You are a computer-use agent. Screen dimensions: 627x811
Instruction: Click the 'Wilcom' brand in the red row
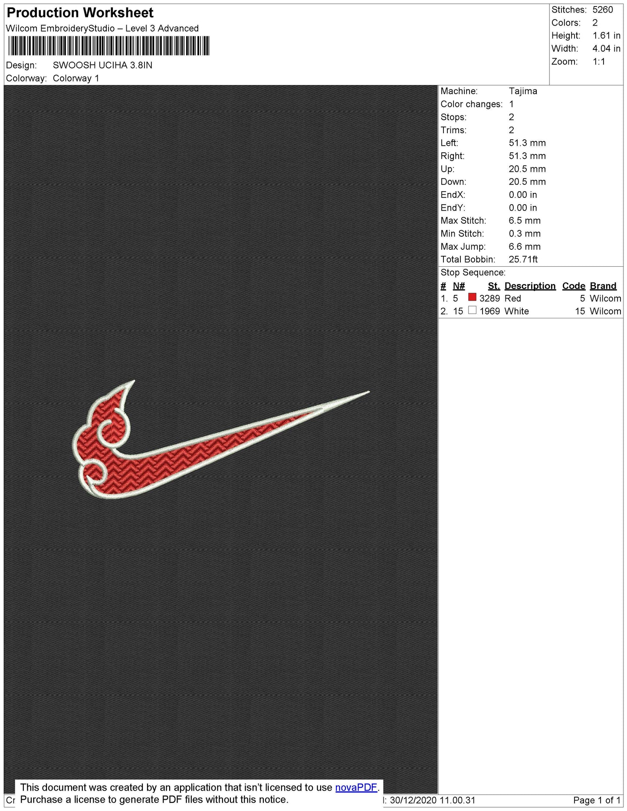pyautogui.click(x=605, y=298)
